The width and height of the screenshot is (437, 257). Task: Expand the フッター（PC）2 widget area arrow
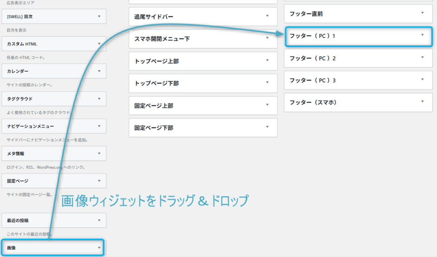click(422, 57)
